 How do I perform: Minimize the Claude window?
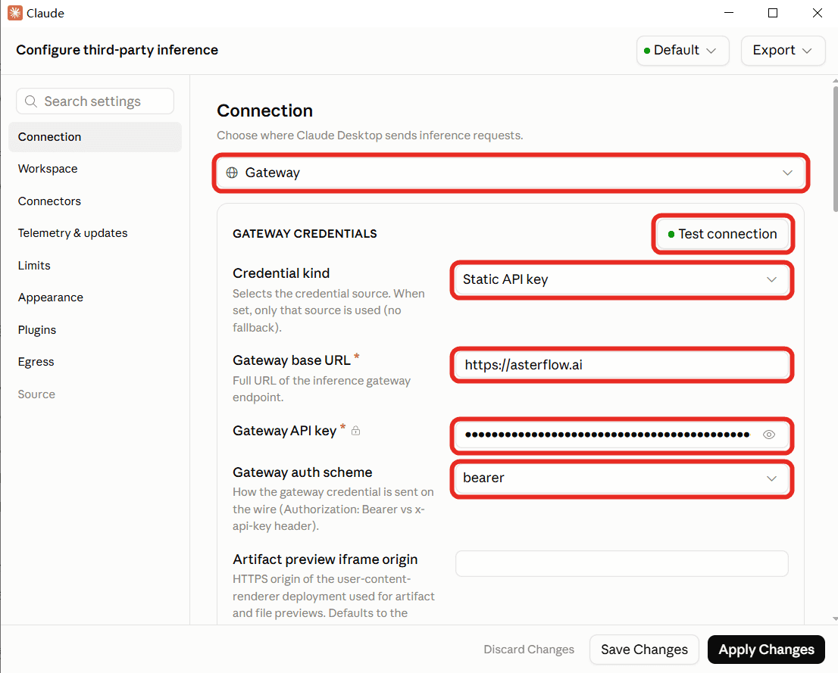click(728, 13)
